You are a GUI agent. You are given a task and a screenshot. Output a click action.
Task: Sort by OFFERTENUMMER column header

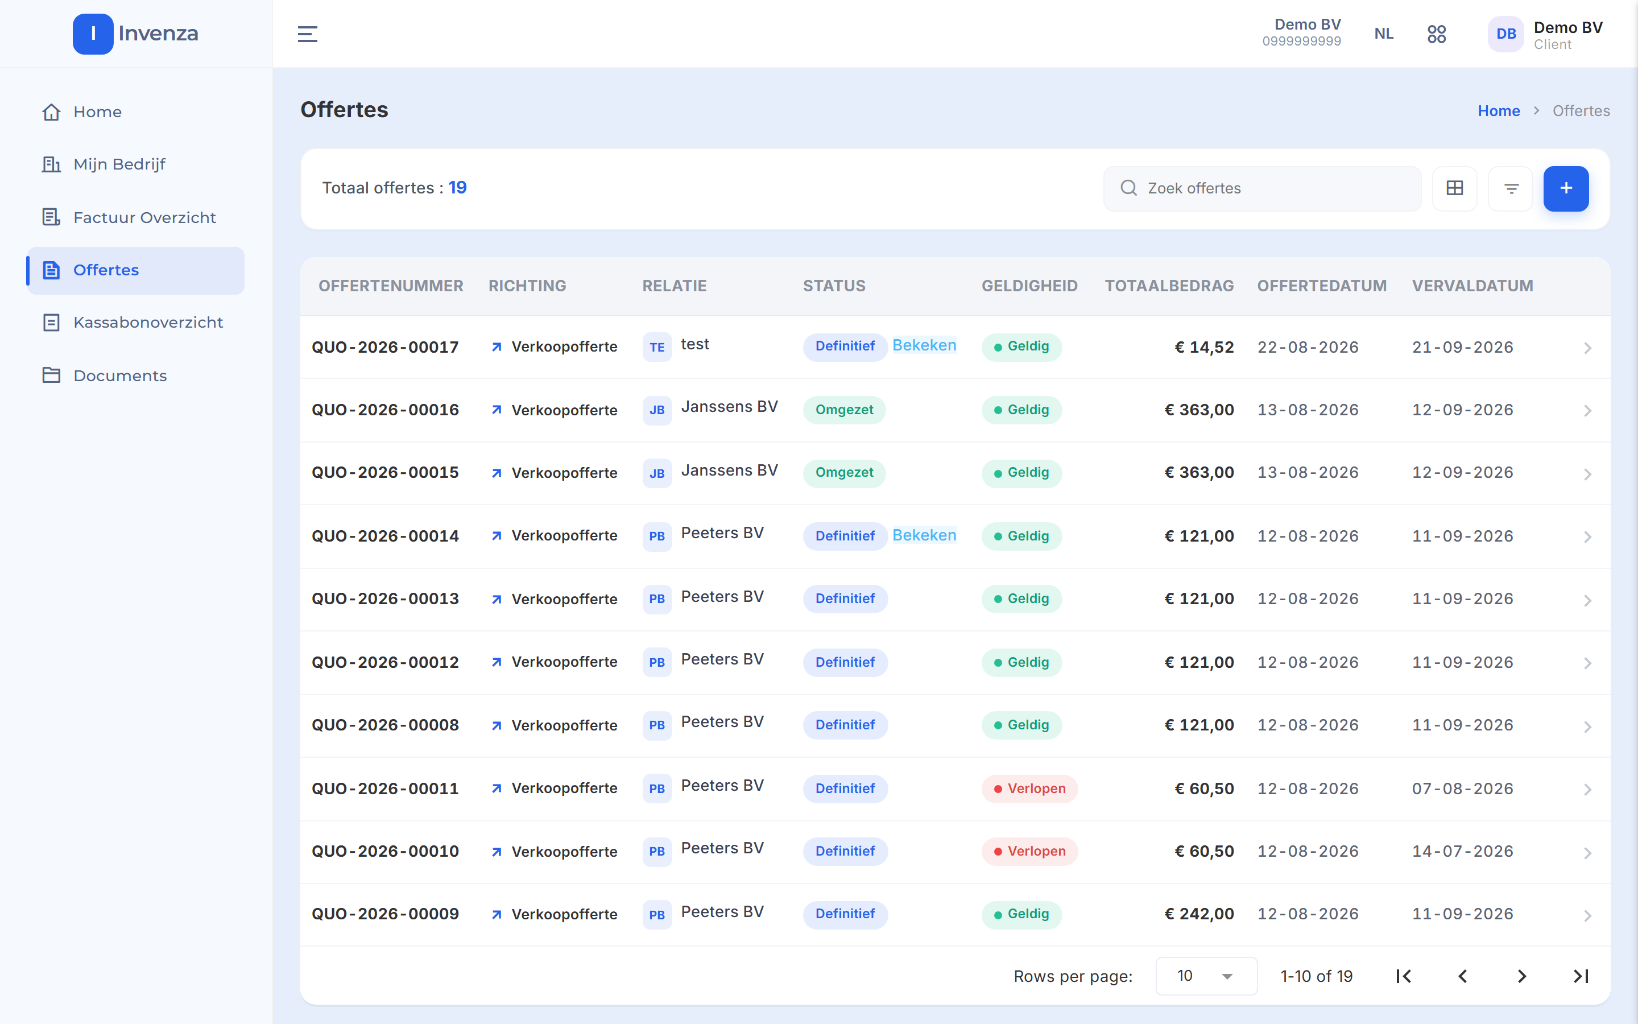tap(391, 286)
